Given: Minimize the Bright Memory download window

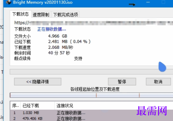Looking at the screenshot, I should (x=148, y=2).
